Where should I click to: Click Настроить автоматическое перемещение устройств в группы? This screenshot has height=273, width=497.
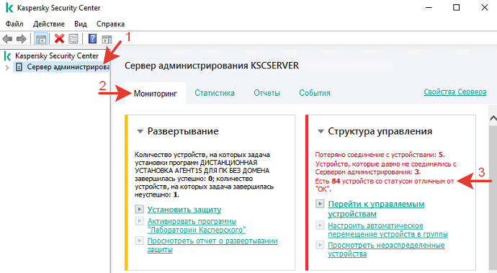point(388,230)
